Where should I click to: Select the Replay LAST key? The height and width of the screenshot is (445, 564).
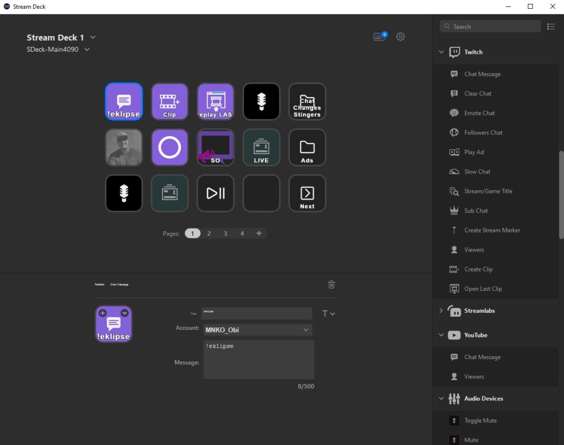click(x=215, y=101)
